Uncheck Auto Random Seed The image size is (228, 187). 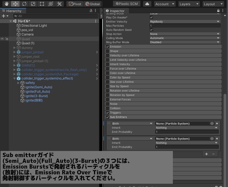[x=151, y=30]
